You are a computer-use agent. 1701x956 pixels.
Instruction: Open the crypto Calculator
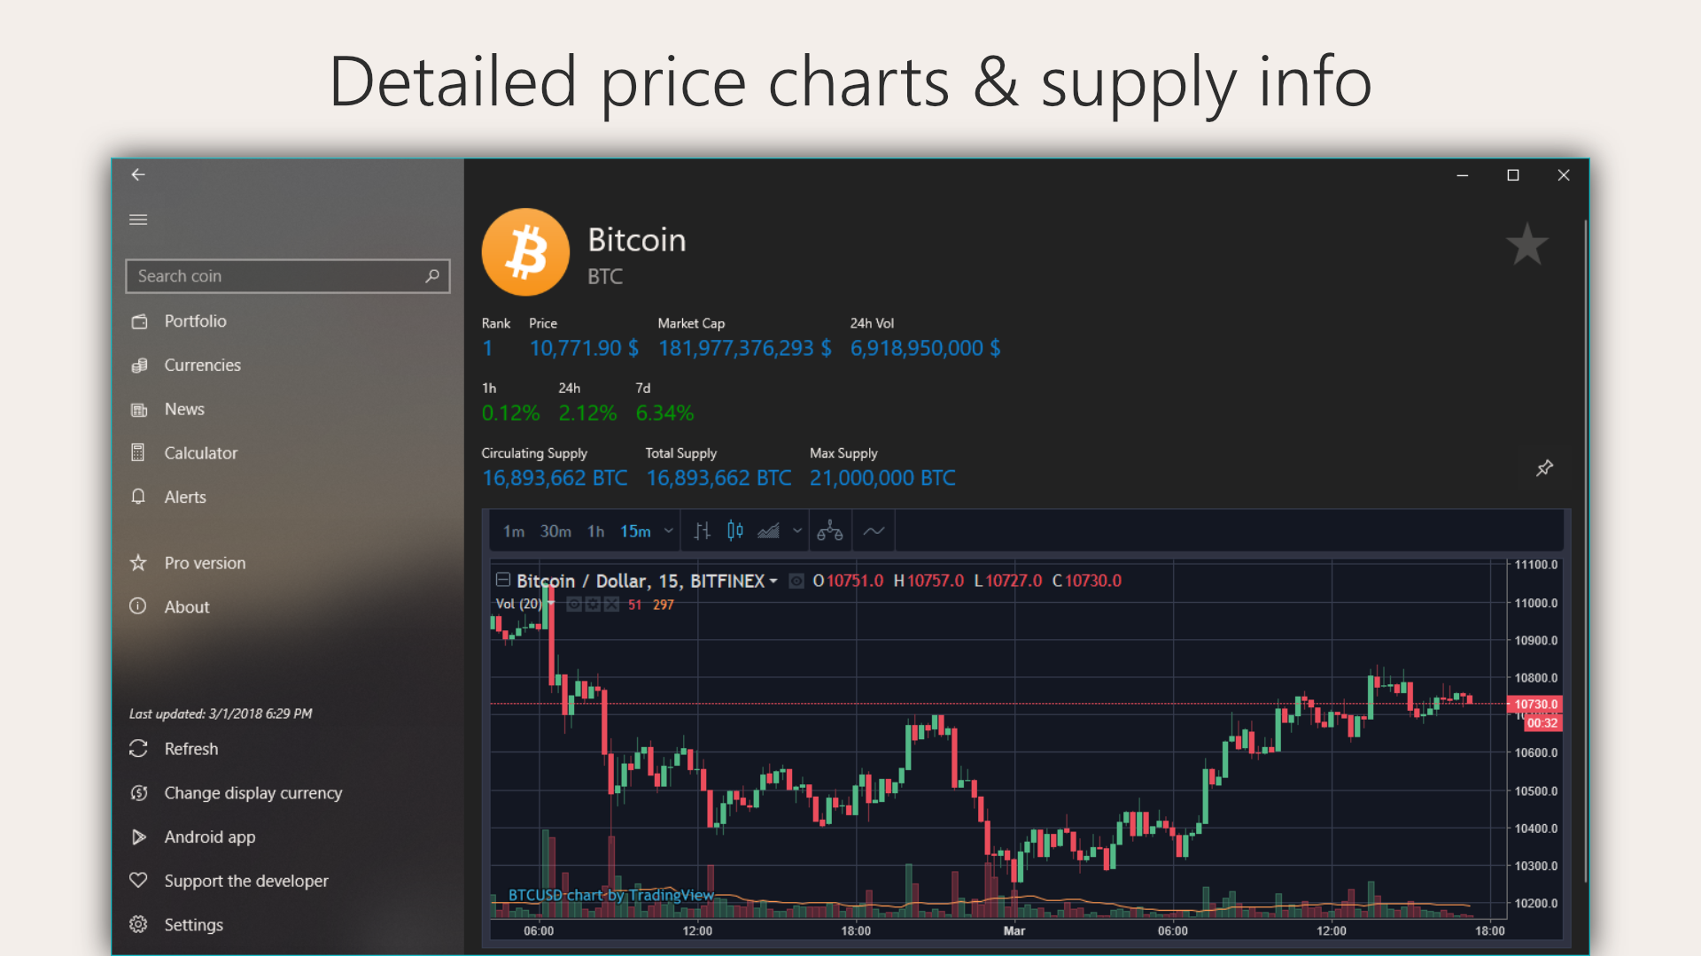coord(200,452)
